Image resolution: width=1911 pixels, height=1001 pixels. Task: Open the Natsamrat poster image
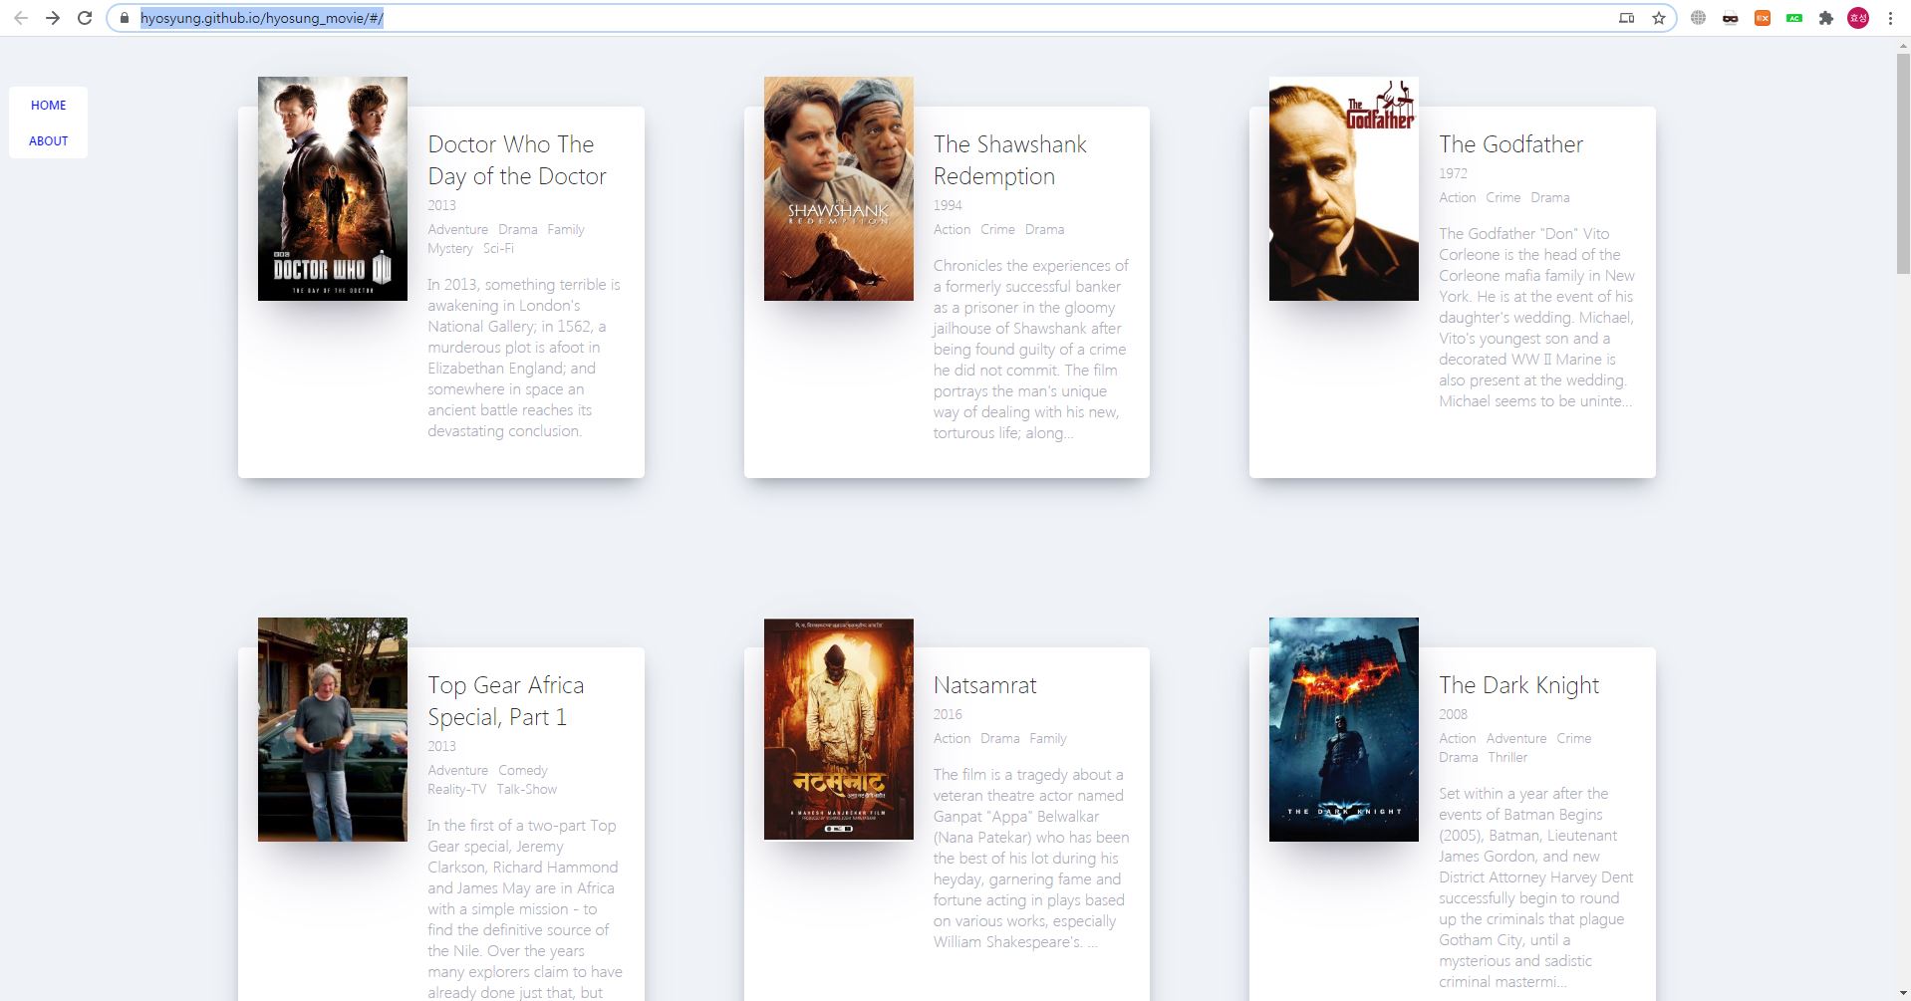[x=839, y=729]
